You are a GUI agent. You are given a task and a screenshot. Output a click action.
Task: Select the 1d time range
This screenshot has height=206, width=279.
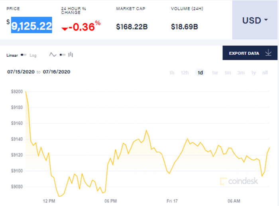200,73
